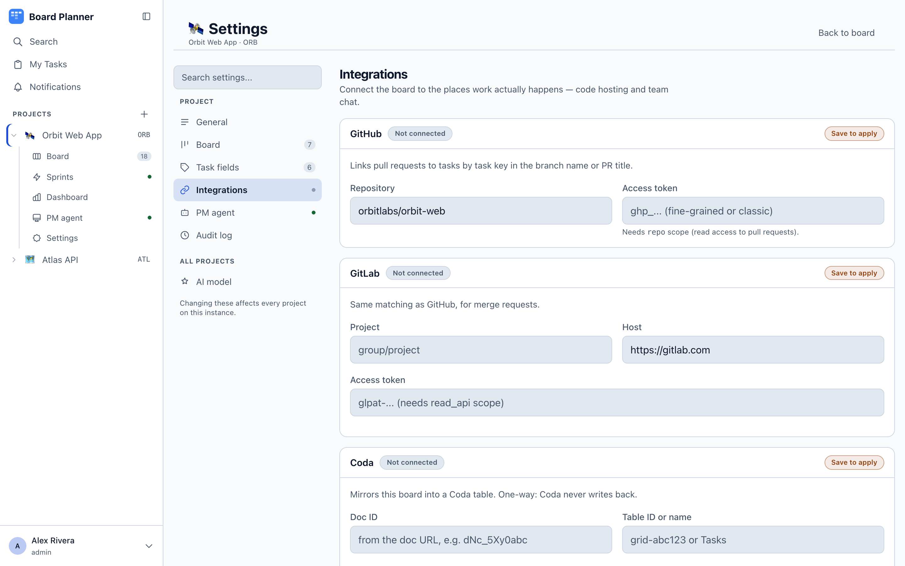This screenshot has height=566, width=905.
Task: Click the AI model star icon
Action: [x=185, y=281]
